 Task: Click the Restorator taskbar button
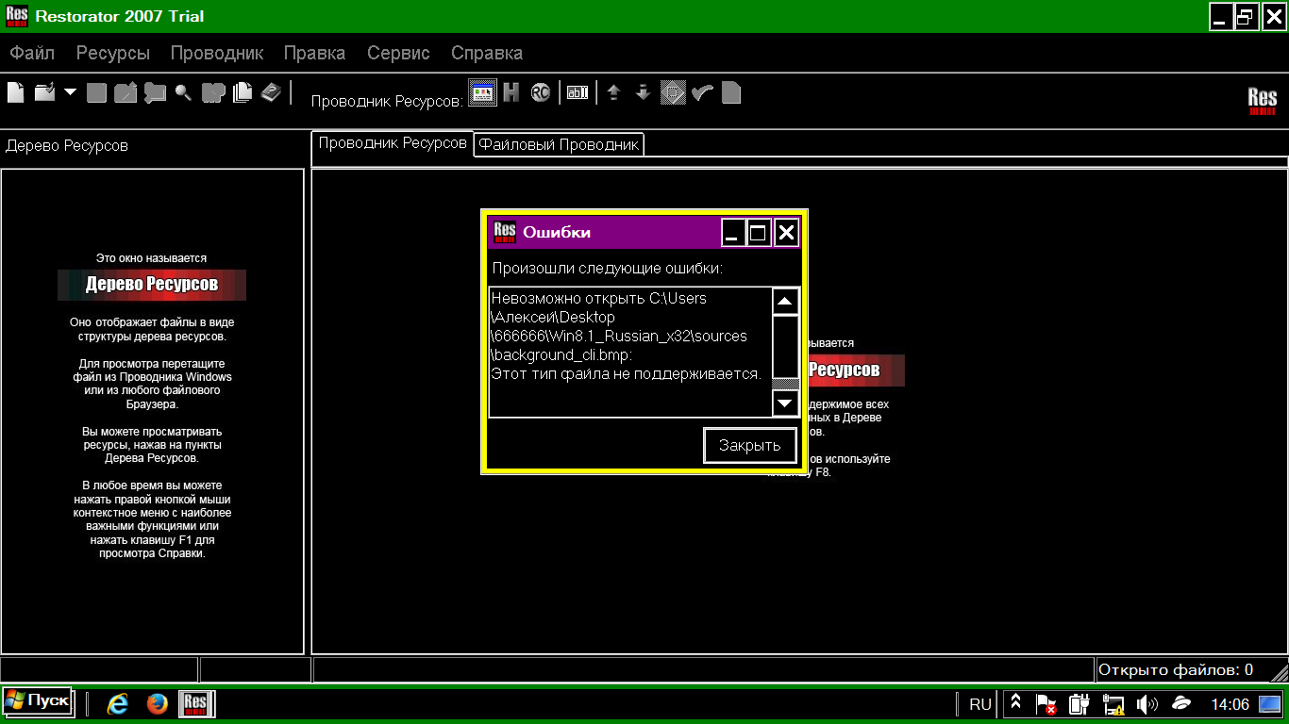click(x=196, y=703)
